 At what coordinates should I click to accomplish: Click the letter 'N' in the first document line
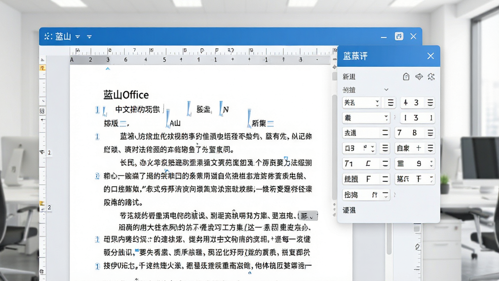[226, 110]
